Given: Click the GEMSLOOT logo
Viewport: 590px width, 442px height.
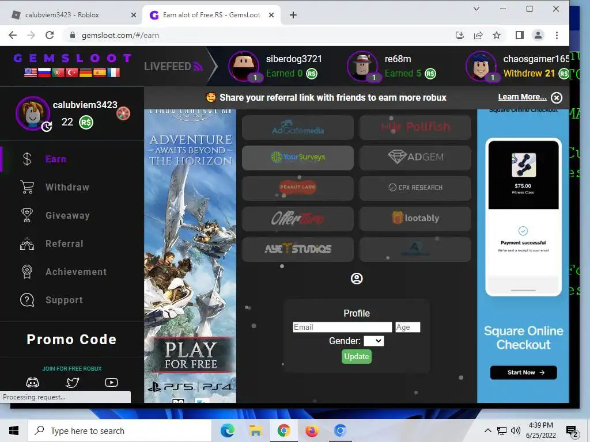Looking at the screenshot, I should [72, 58].
